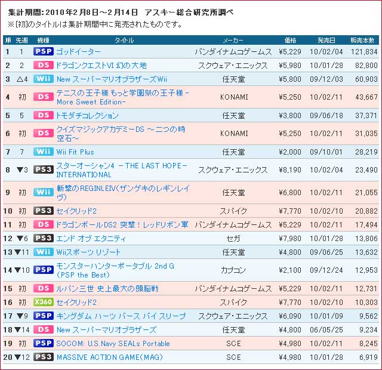
Task: Click the down-arrow rank change in エンド オブ エタニティ row
Action: pyautogui.click(x=20, y=238)
